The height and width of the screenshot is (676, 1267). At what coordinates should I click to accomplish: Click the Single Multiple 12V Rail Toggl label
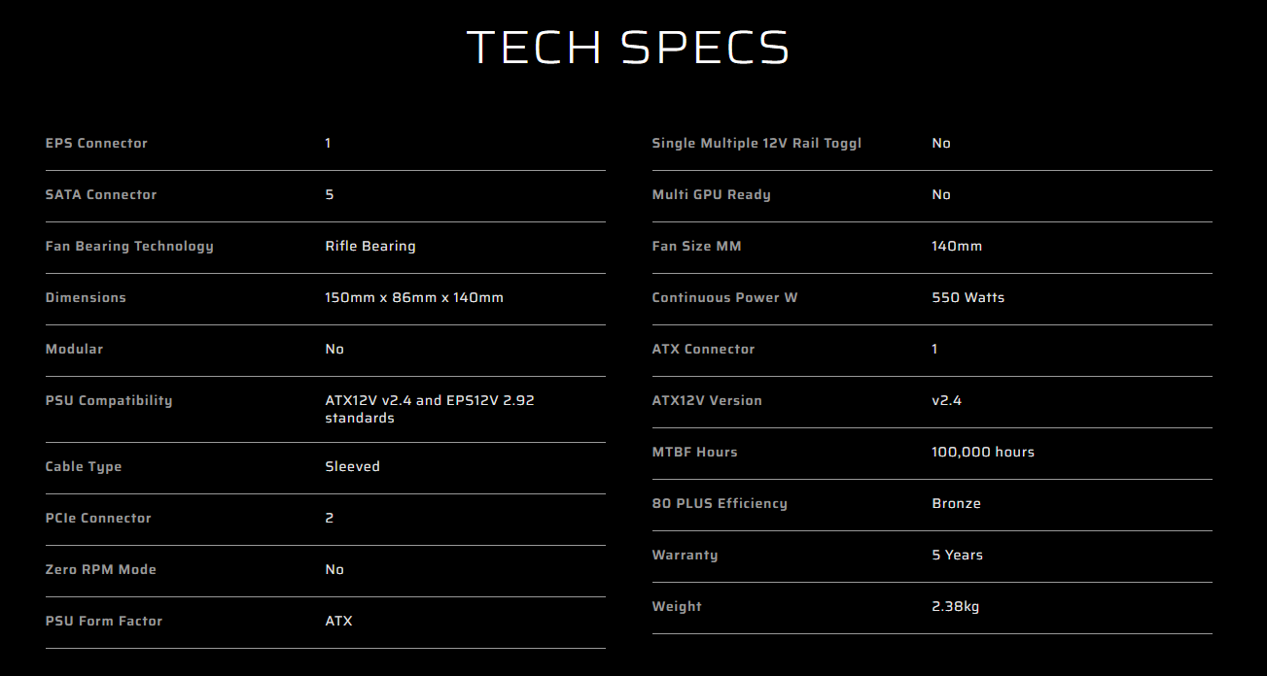[757, 143]
